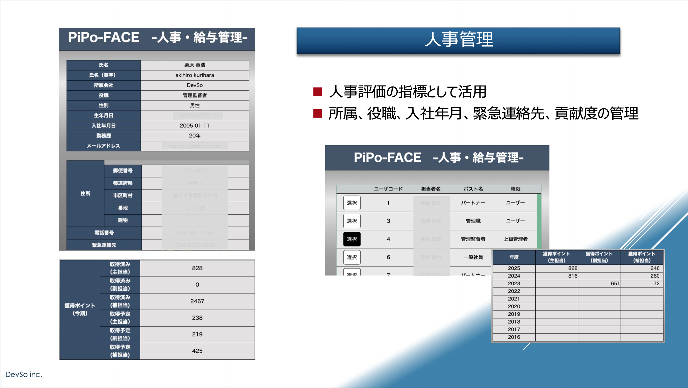Click the 取得予定(補担当) value 425
The height and width of the screenshot is (388, 688).
tap(197, 351)
